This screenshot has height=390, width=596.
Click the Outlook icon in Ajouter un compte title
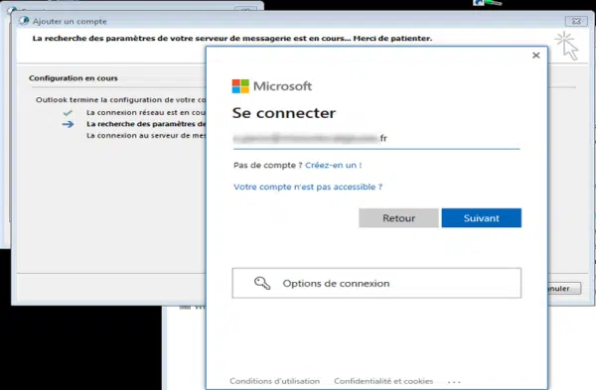click(x=24, y=21)
